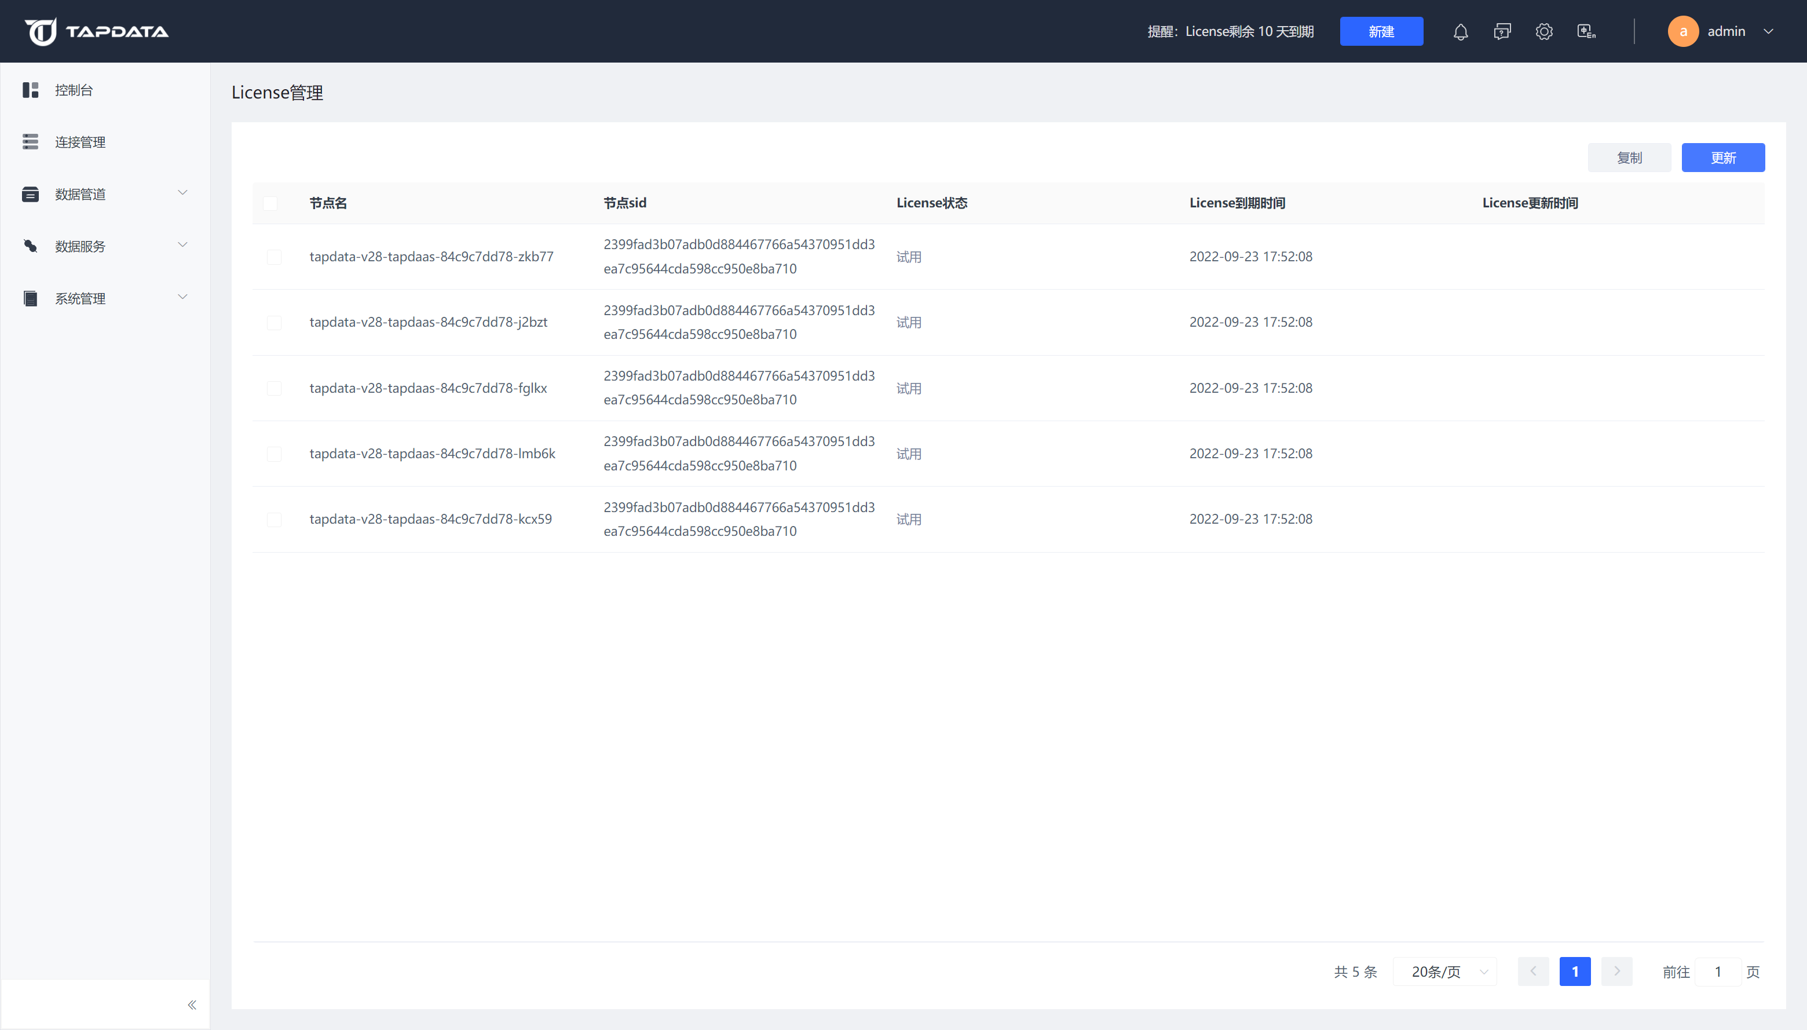
Task: Click the orange admin avatar
Action: click(x=1683, y=32)
